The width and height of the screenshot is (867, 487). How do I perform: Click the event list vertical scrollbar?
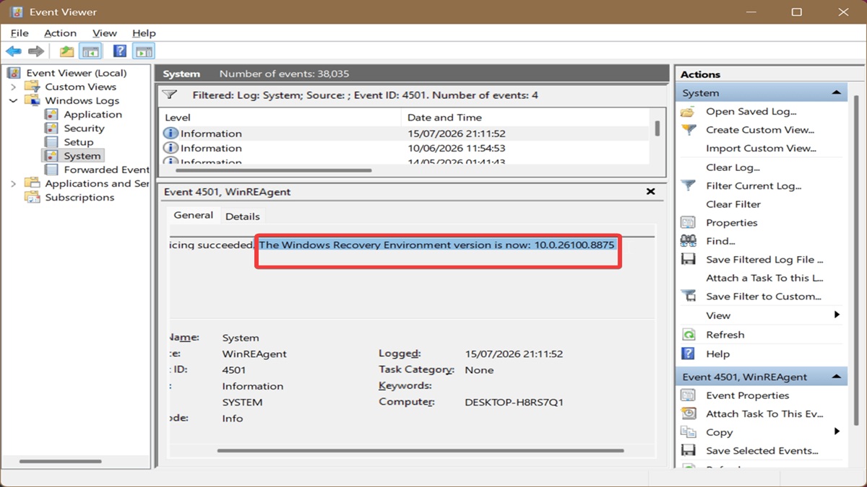pyautogui.click(x=657, y=128)
